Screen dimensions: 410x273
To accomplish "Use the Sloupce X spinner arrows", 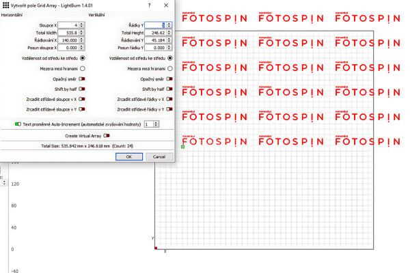I will point(81,25).
